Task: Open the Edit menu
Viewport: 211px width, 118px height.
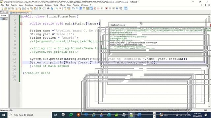Action: (8, 5)
